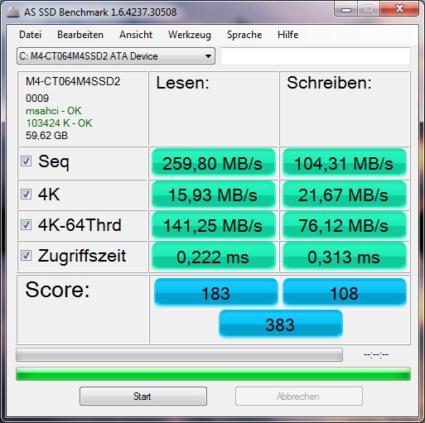
Task: Click the empty text field beside drive selector
Action: (x=316, y=56)
